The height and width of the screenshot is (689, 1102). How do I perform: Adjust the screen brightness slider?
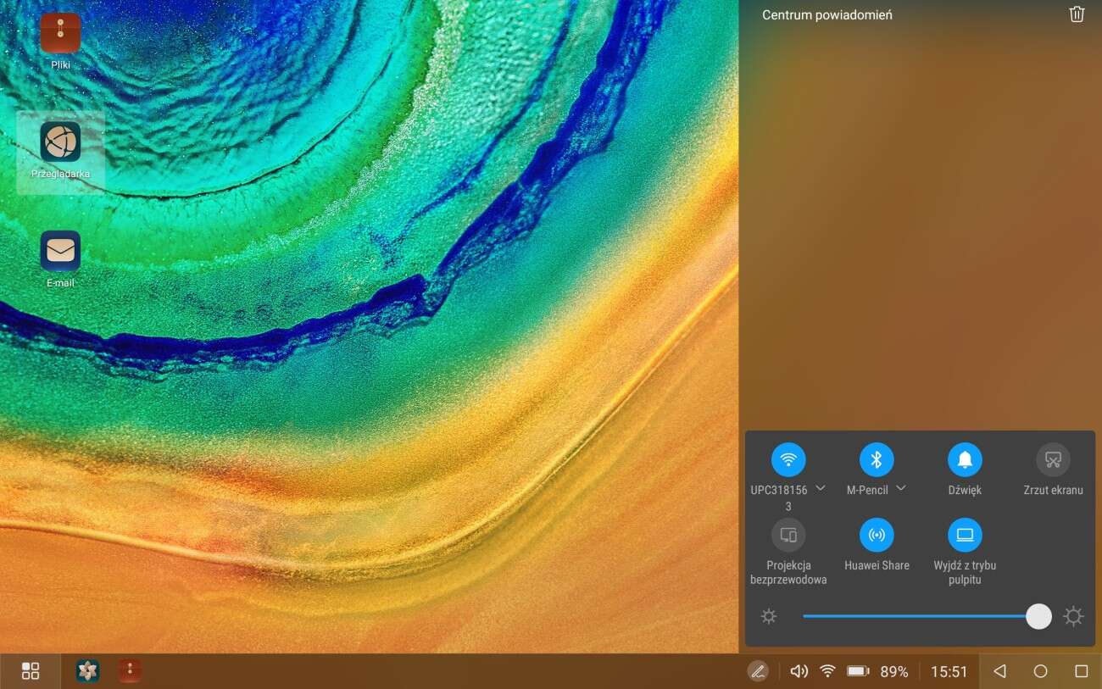pyautogui.click(x=1038, y=616)
